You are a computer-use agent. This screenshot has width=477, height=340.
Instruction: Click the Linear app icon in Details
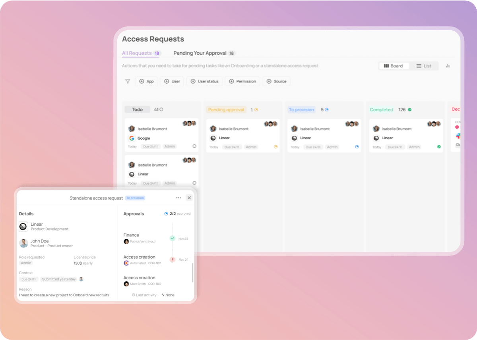[x=23, y=227]
